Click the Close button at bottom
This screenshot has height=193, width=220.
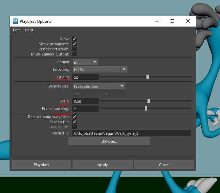(164, 164)
